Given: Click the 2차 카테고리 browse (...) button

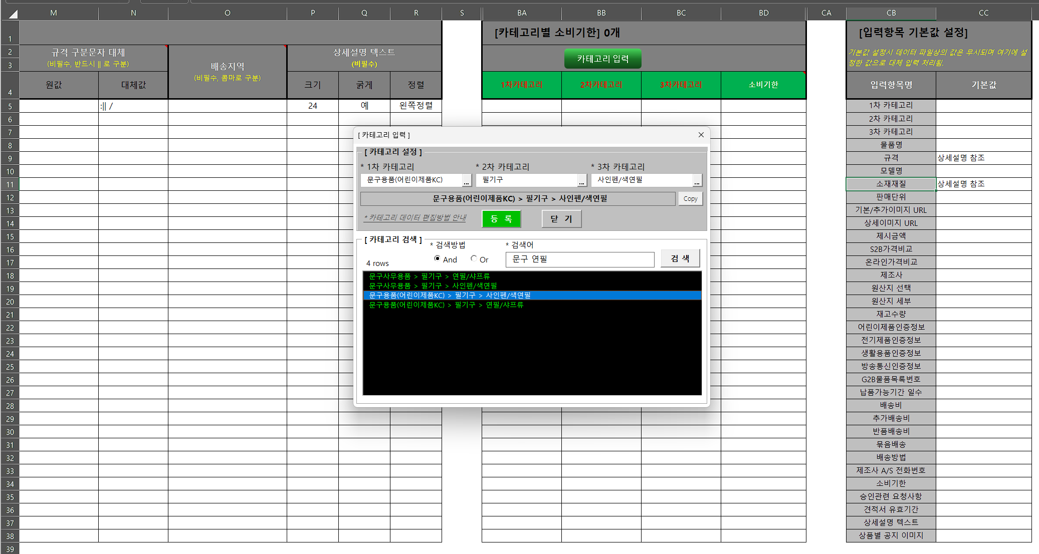Looking at the screenshot, I should pyautogui.click(x=581, y=180).
